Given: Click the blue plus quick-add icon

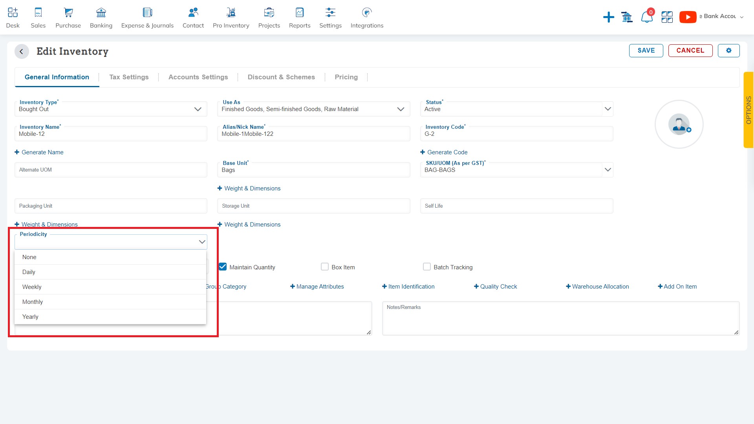Looking at the screenshot, I should point(608,17).
